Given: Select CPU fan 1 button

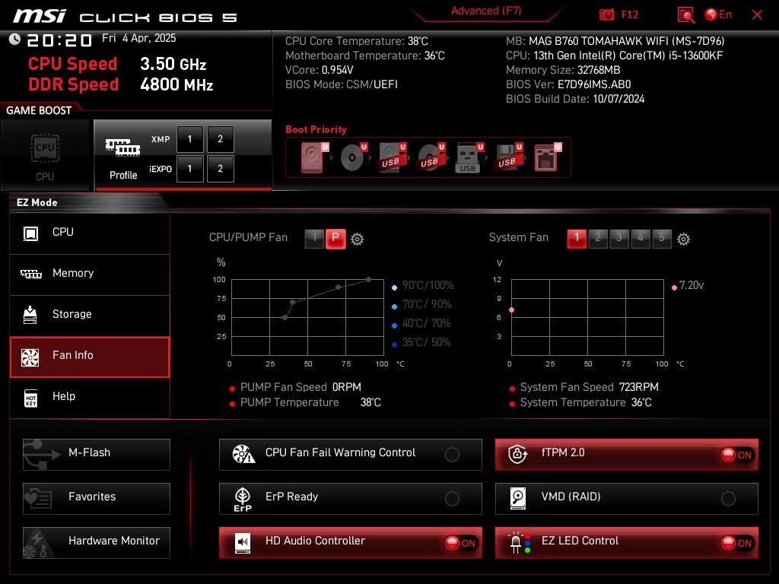Looking at the screenshot, I should [x=314, y=238].
